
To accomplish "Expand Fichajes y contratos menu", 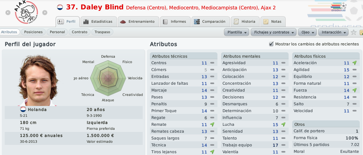I will point(274,32).
